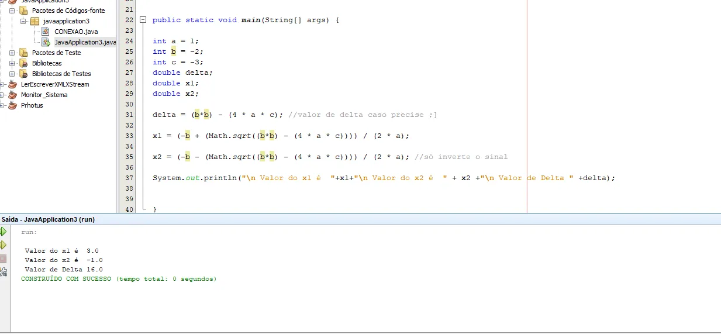Image resolution: width=721 pixels, height=334 pixels.
Task: Re-run the program with the green arrow
Action: [3, 232]
